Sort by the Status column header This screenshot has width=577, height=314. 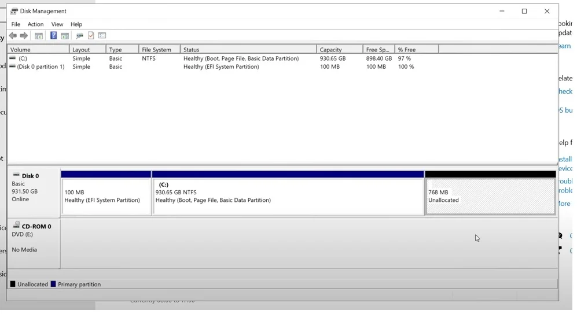[248, 49]
